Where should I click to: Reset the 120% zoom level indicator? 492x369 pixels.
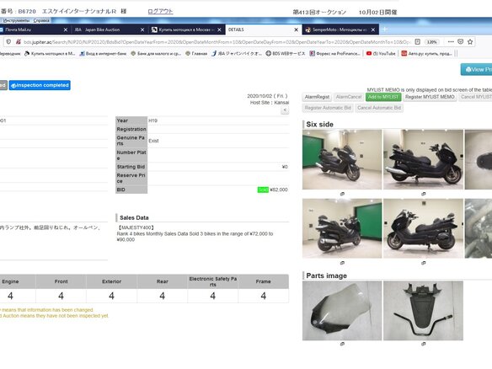(x=432, y=42)
